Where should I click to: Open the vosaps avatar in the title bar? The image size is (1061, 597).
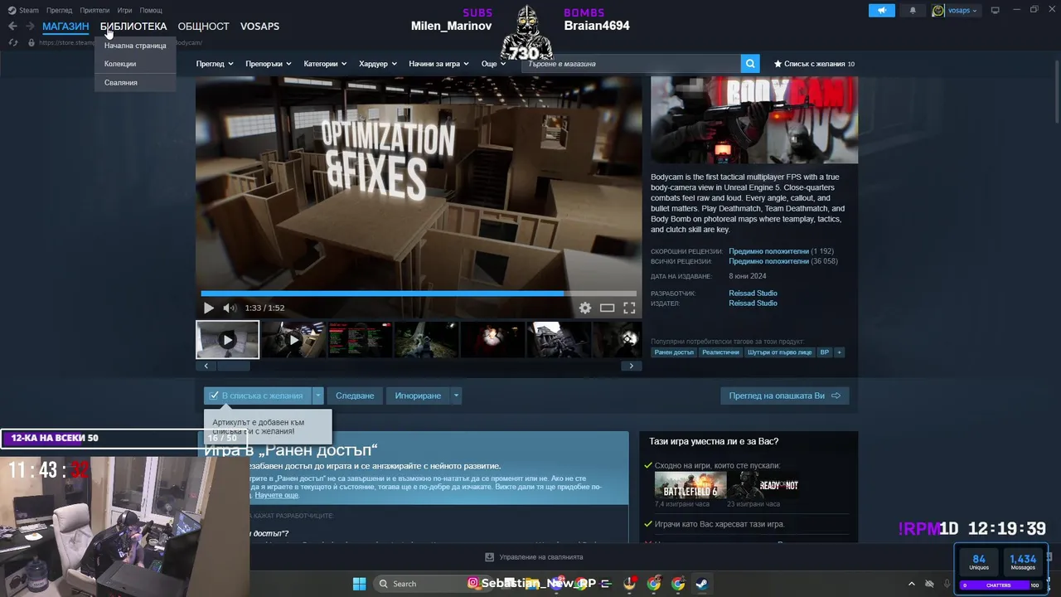938,10
